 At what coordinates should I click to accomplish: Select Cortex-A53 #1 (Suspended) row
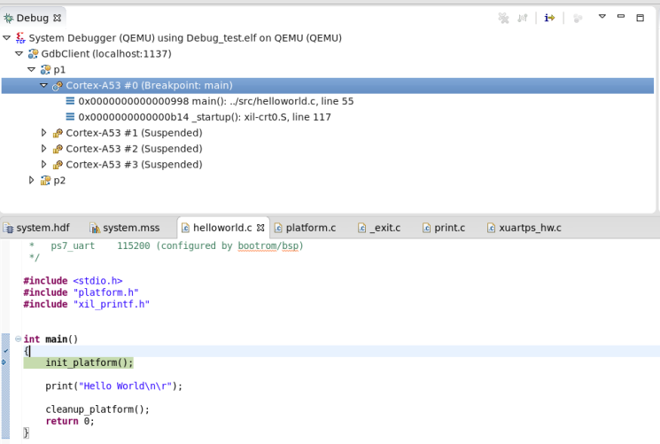pos(134,133)
